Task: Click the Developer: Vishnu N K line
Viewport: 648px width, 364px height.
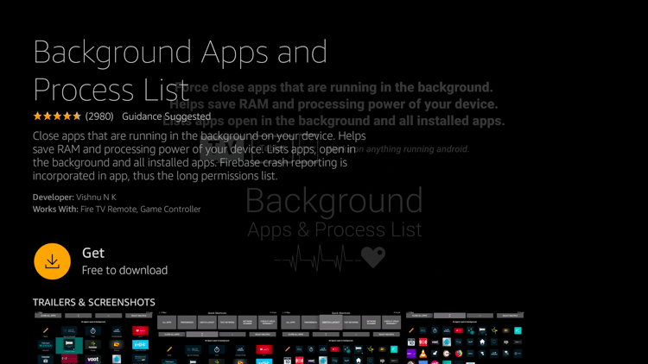Action: (74, 198)
